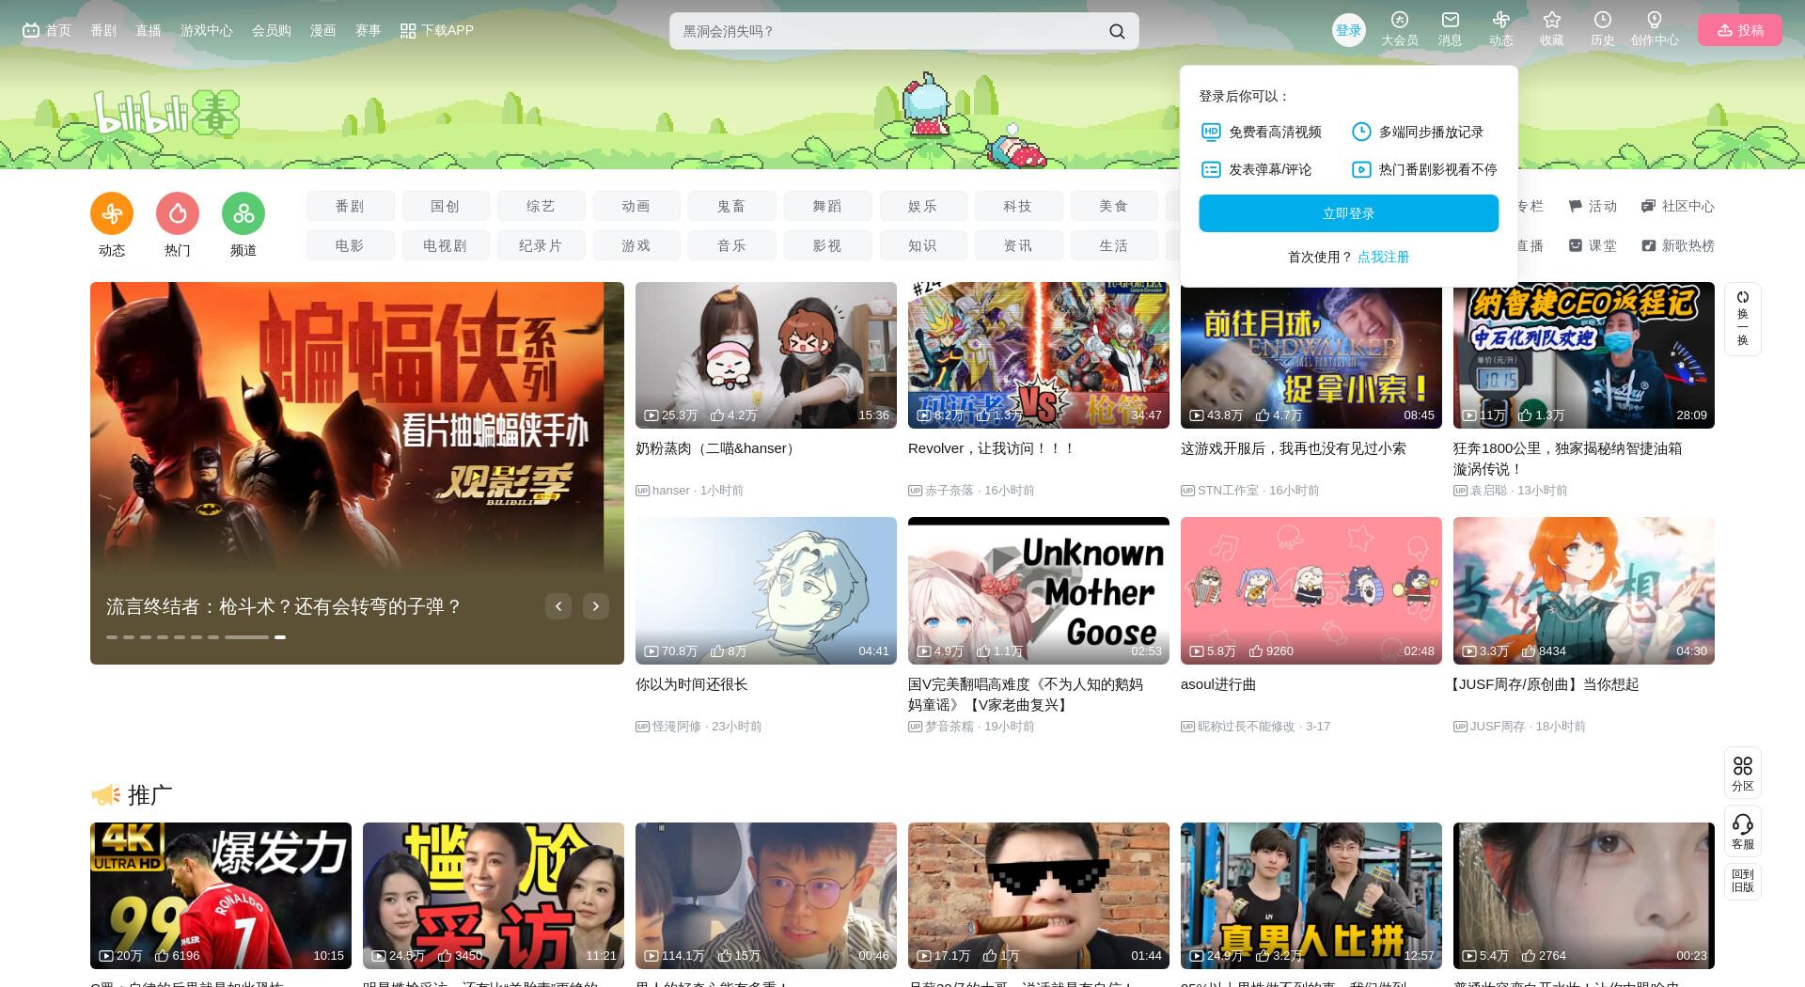Select the 动画 category tag
This screenshot has width=1805, height=987.
(636, 206)
